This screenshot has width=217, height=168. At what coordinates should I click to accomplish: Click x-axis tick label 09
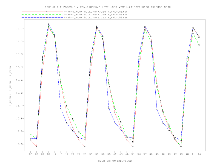(x=48, y=154)
